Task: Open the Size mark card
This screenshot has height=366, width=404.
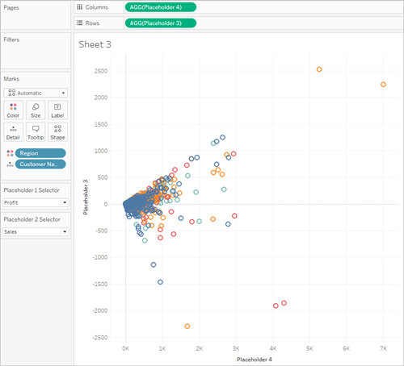Action: [x=36, y=110]
